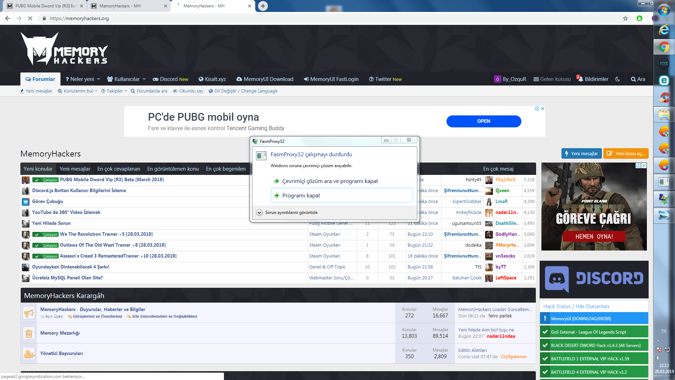
Task: Open the Ara search in the navigation bar
Action: click(638, 79)
